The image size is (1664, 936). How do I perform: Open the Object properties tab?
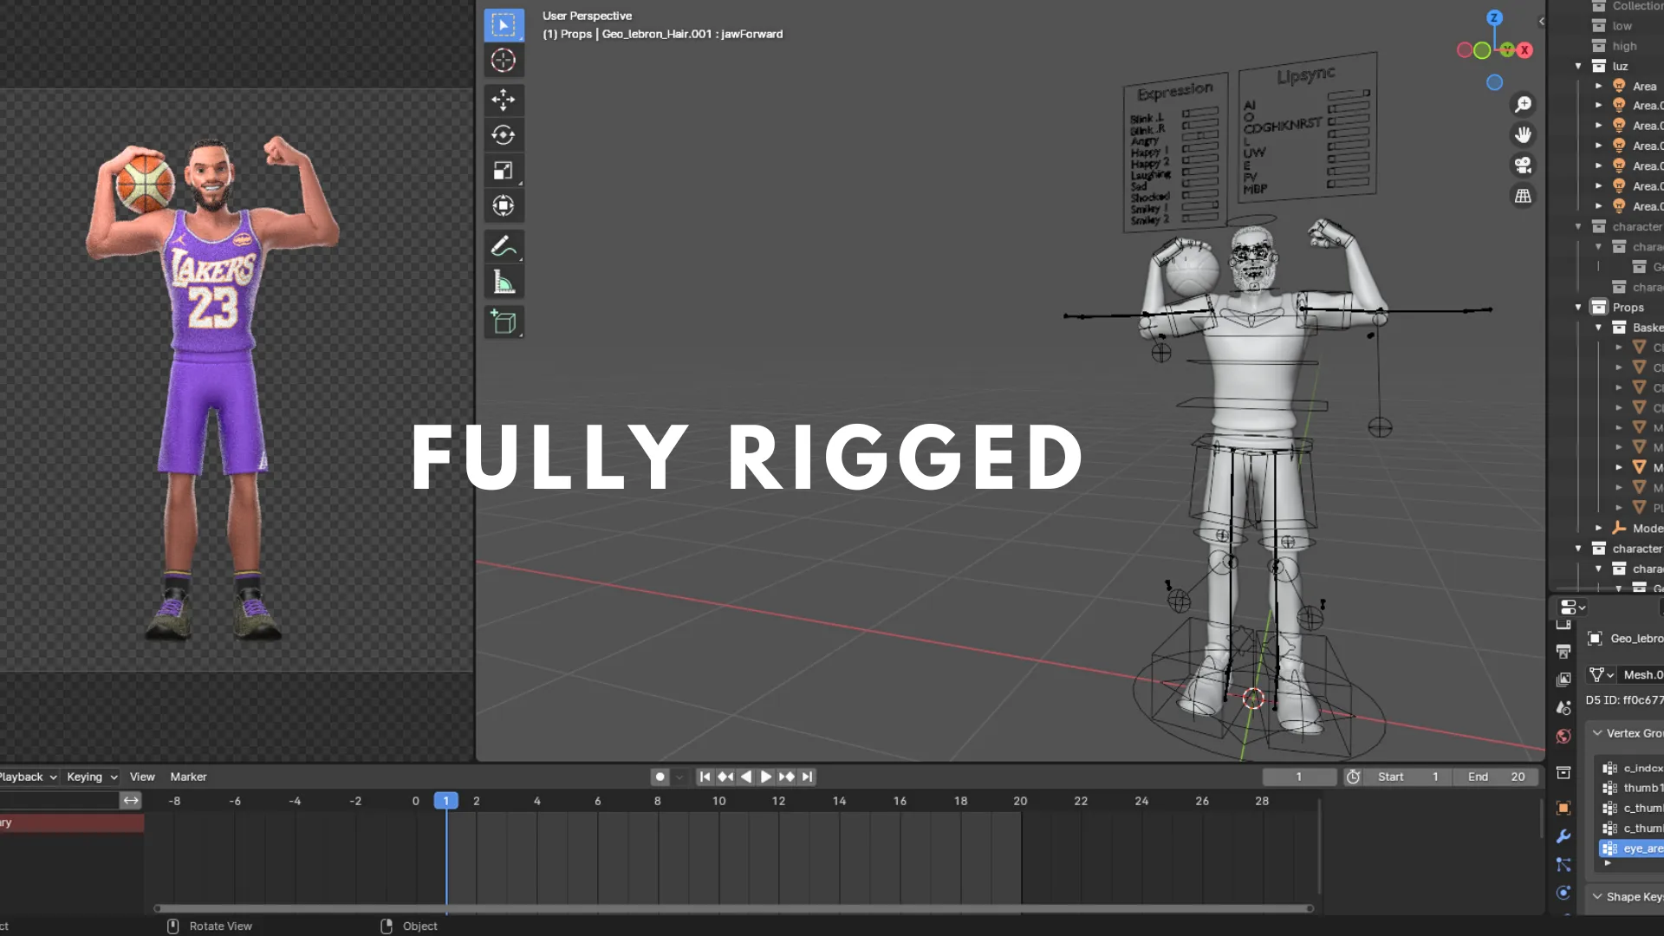coord(1563,808)
